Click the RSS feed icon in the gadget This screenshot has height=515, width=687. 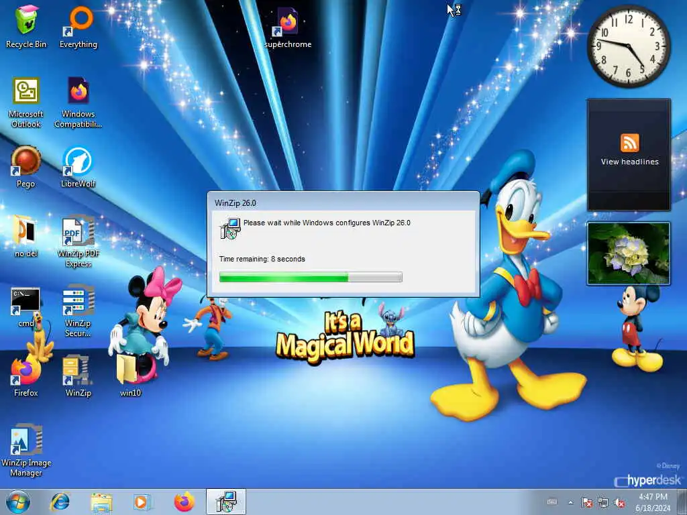pos(629,143)
